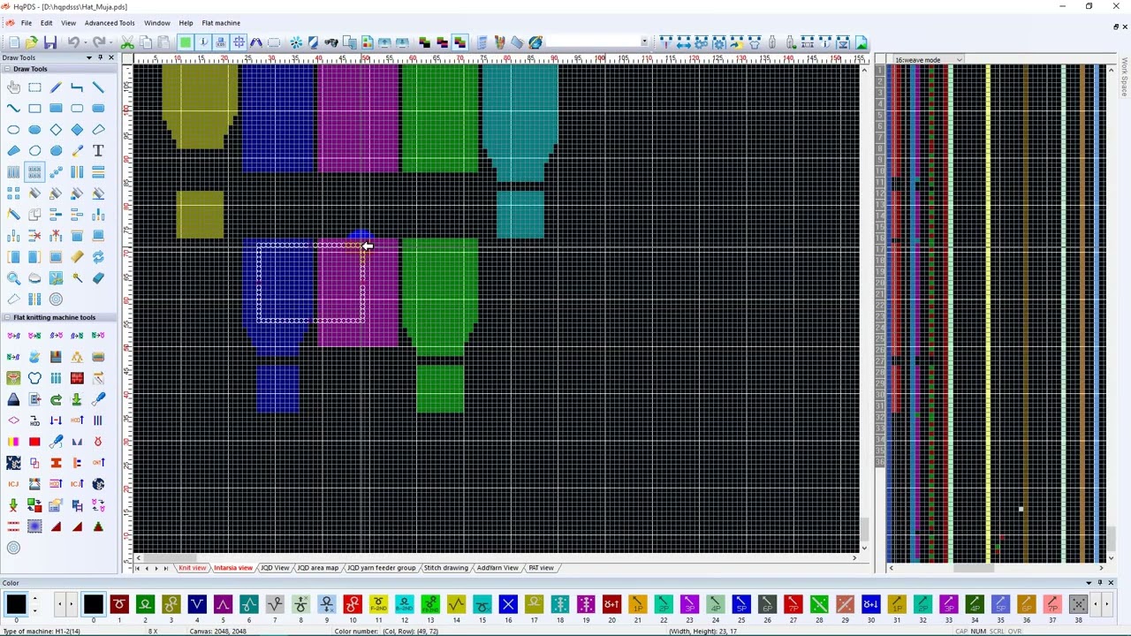Switch to the PAT view tab
This screenshot has width=1131, height=636.
[541, 568]
